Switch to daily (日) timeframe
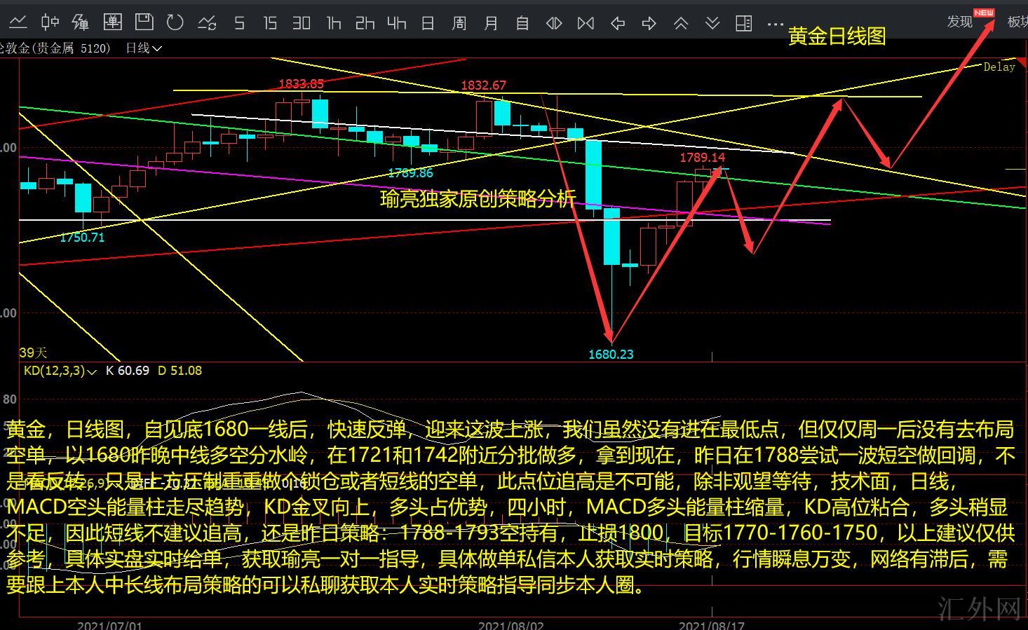 [x=428, y=24]
